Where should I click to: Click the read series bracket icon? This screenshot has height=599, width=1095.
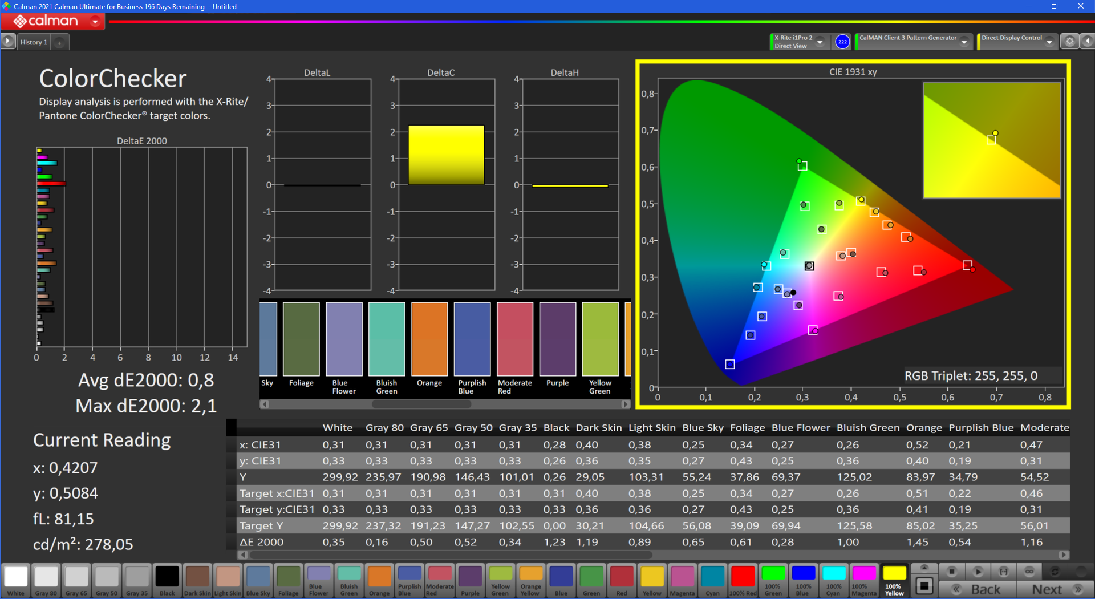(x=1004, y=571)
